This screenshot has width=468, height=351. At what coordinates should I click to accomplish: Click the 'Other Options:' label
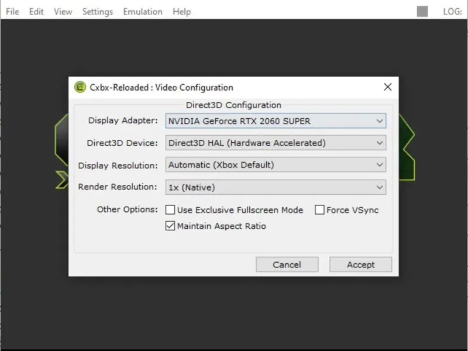pyautogui.click(x=127, y=209)
